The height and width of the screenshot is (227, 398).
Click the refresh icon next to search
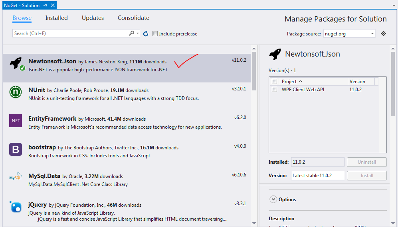tap(146, 33)
